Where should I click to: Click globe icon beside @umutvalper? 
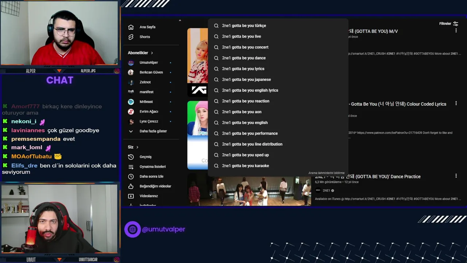132,229
